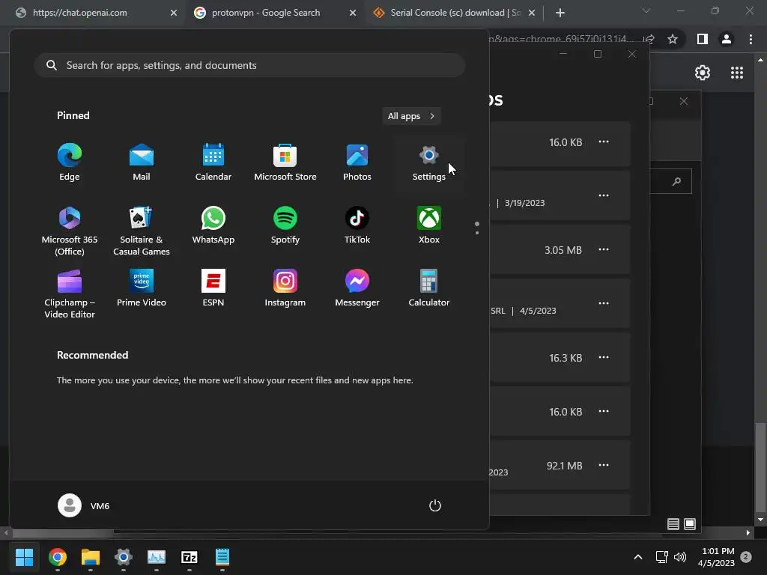Open Chrome's tab search dropdown
This screenshot has height=575, width=767.
[646, 10]
